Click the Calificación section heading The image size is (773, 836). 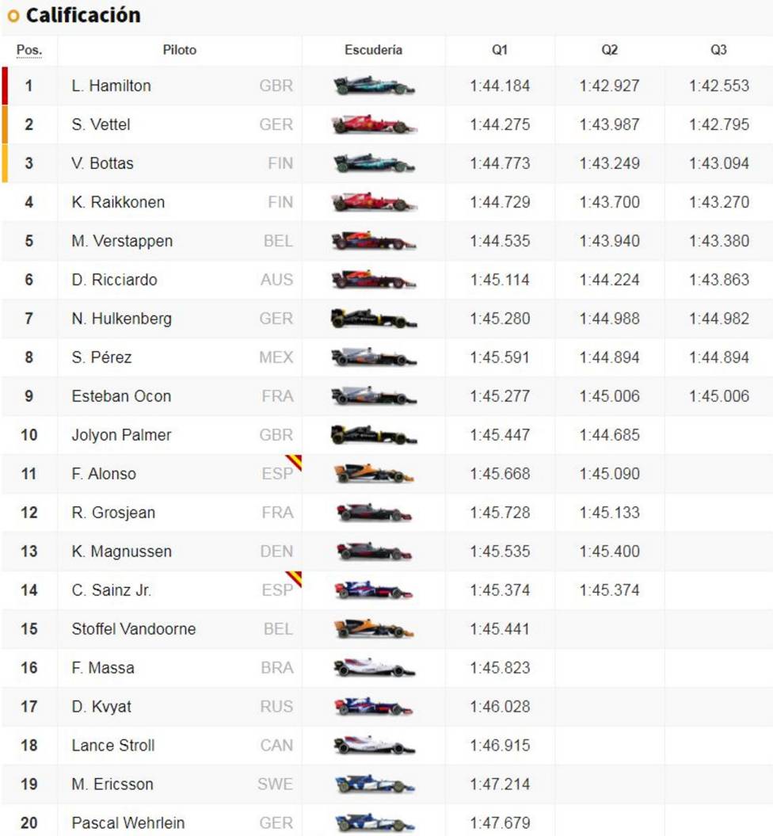coord(83,15)
